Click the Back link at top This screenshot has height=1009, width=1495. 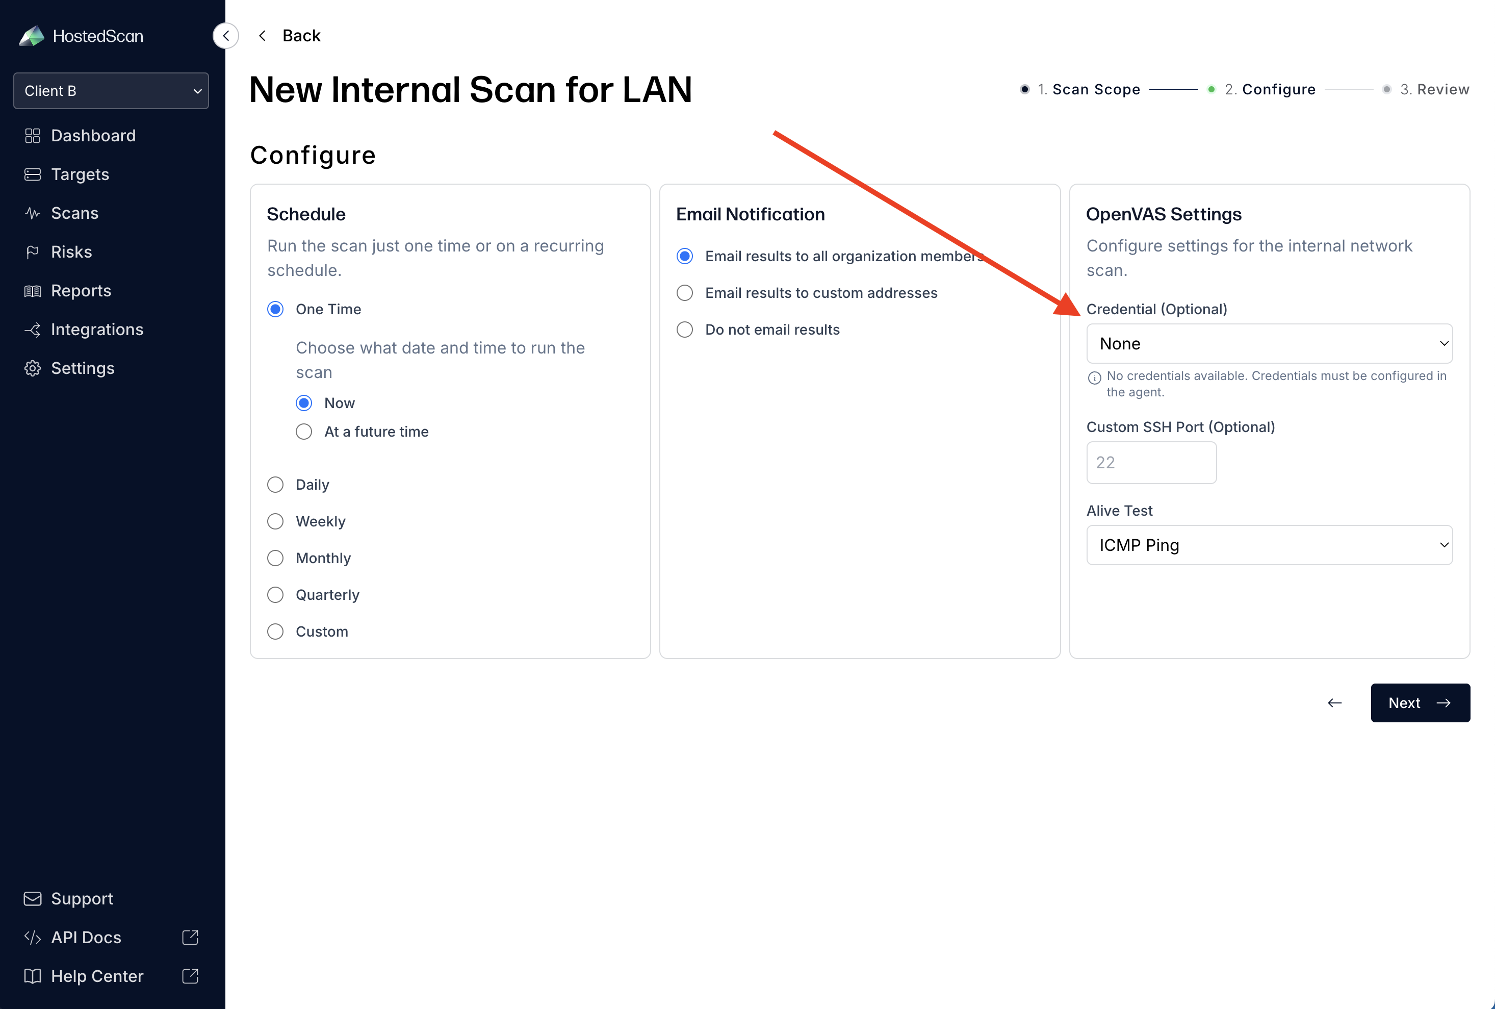(301, 35)
